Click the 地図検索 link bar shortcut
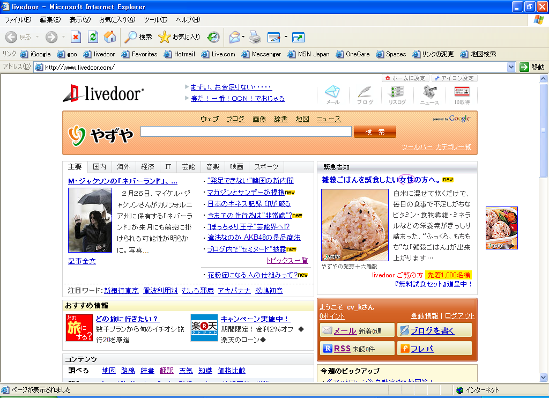Screen dimensions: 549x398 478,54
